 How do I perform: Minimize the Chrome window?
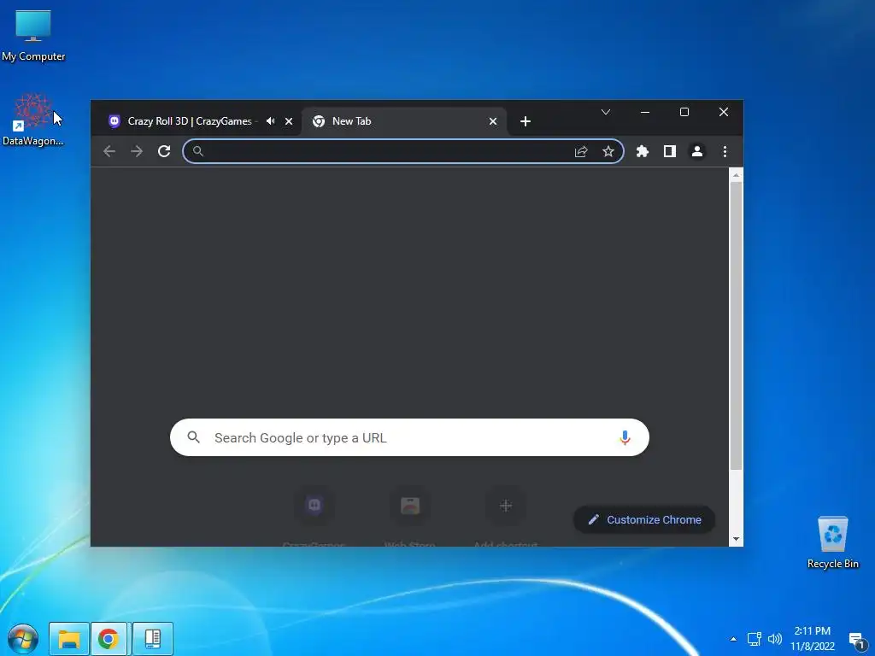(645, 112)
